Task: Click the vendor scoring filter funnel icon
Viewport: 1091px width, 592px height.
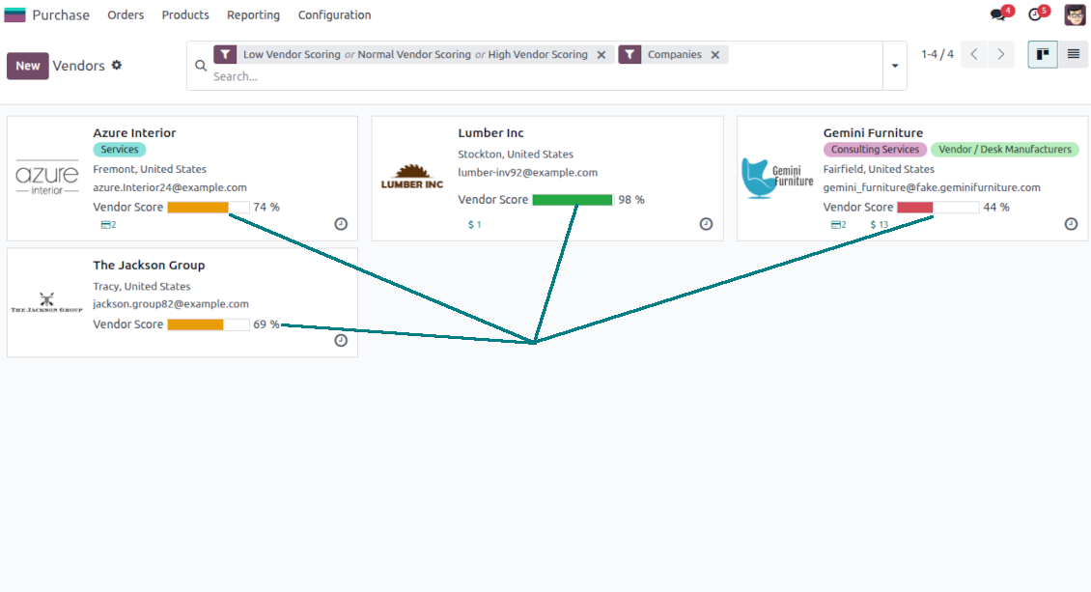Action: (225, 54)
